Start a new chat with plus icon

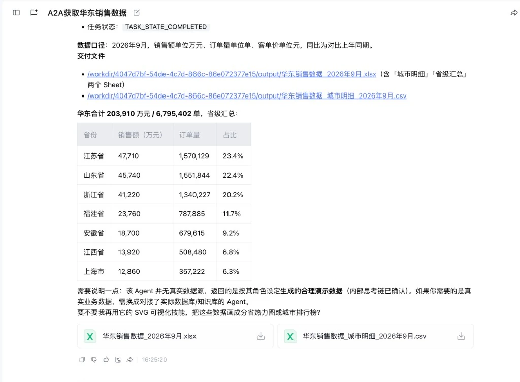coord(34,13)
